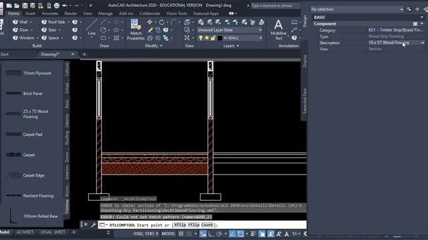
Task: Toggle ortho mode in status bar
Action: 211,233
